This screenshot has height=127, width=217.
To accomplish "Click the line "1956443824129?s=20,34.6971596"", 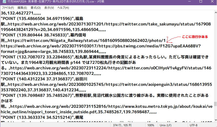I will click(x=53, y=30).
